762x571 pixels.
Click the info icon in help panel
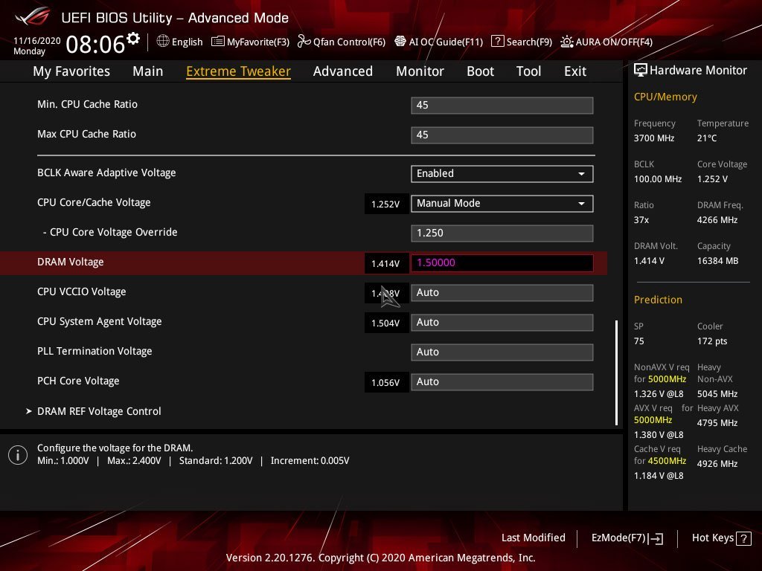(18, 455)
